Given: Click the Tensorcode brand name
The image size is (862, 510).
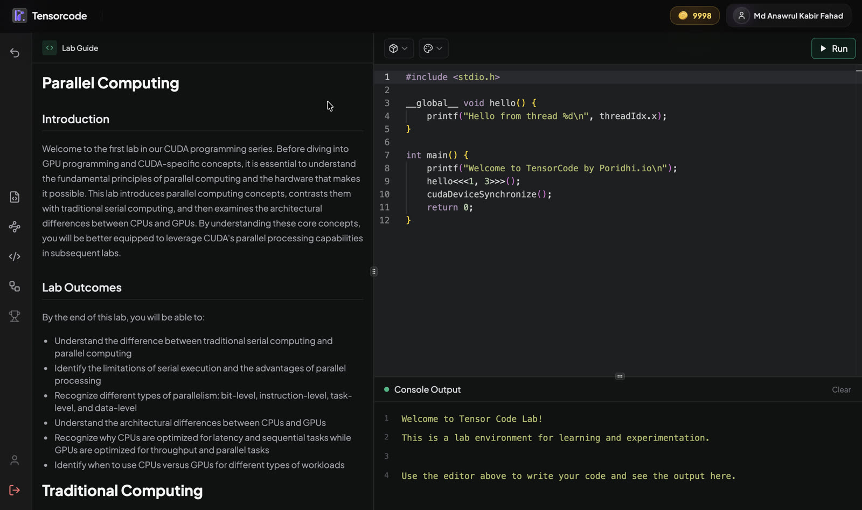Looking at the screenshot, I should [x=59, y=16].
